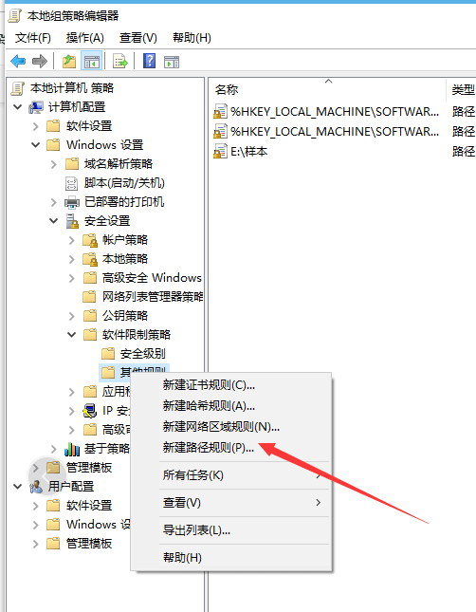Click the first HKEY_LOCAL_MACHINE rule icon
This screenshot has height=612, width=476.
[220, 112]
